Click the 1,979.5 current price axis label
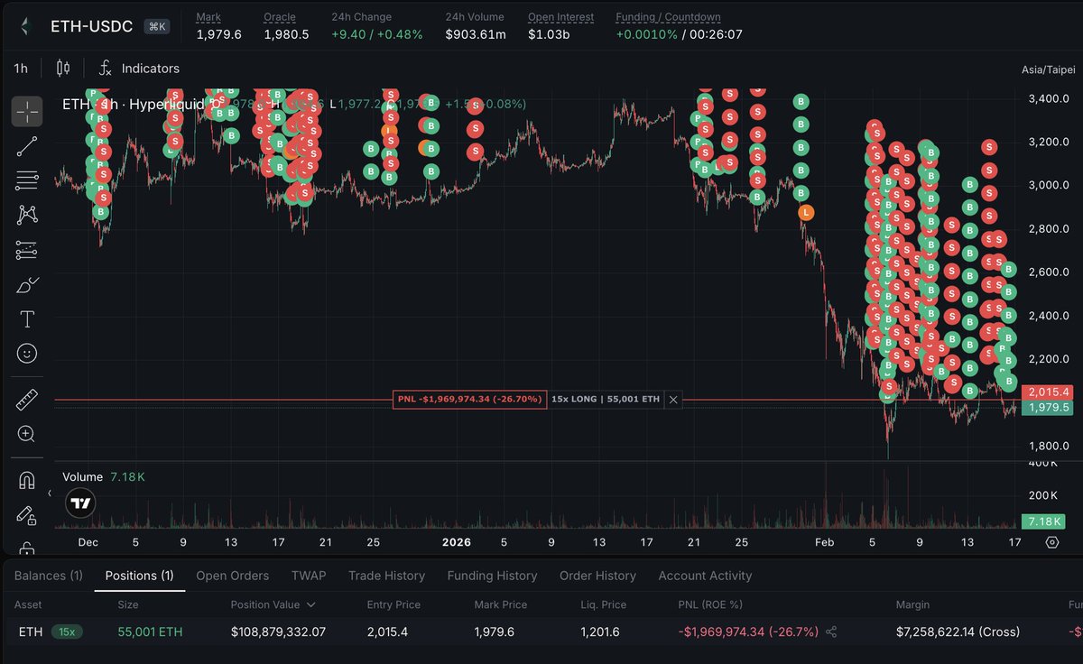Screen dimensions: 1083x664 coord(1048,408)
